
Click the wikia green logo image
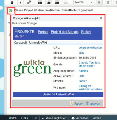coord(33,68)
